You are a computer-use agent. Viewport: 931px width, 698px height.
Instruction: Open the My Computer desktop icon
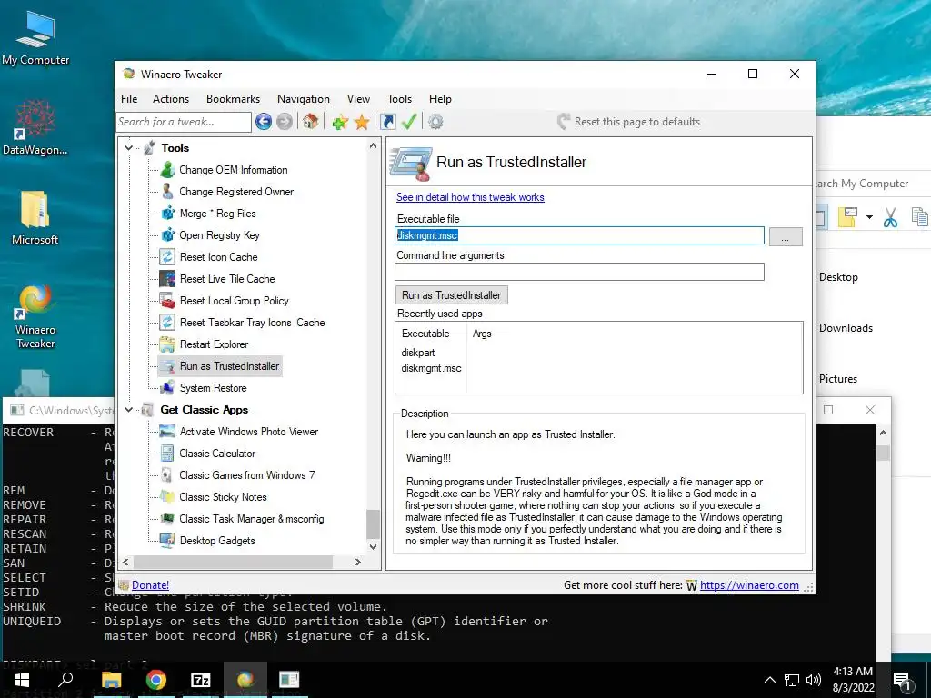pos(35,38)
